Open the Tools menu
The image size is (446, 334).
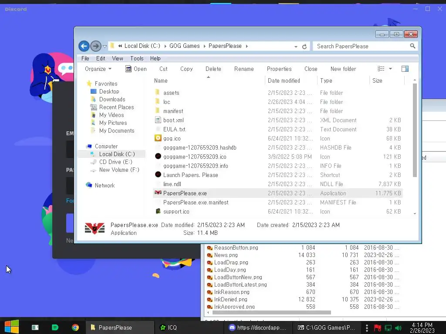(x=137, y=59)
